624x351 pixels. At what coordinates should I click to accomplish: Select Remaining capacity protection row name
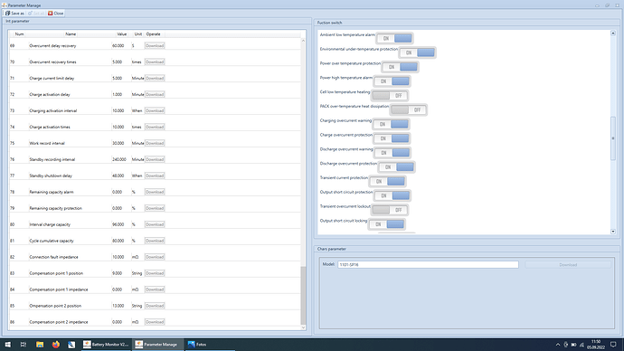pyautogui.click(x=56, y=208)
